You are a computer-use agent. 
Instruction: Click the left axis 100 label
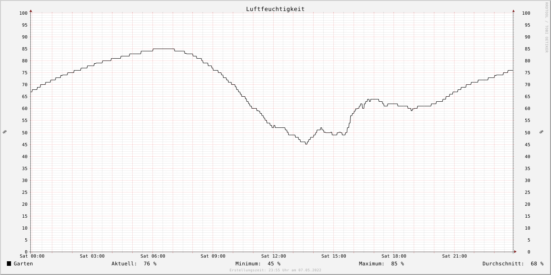tap(23, 13)
